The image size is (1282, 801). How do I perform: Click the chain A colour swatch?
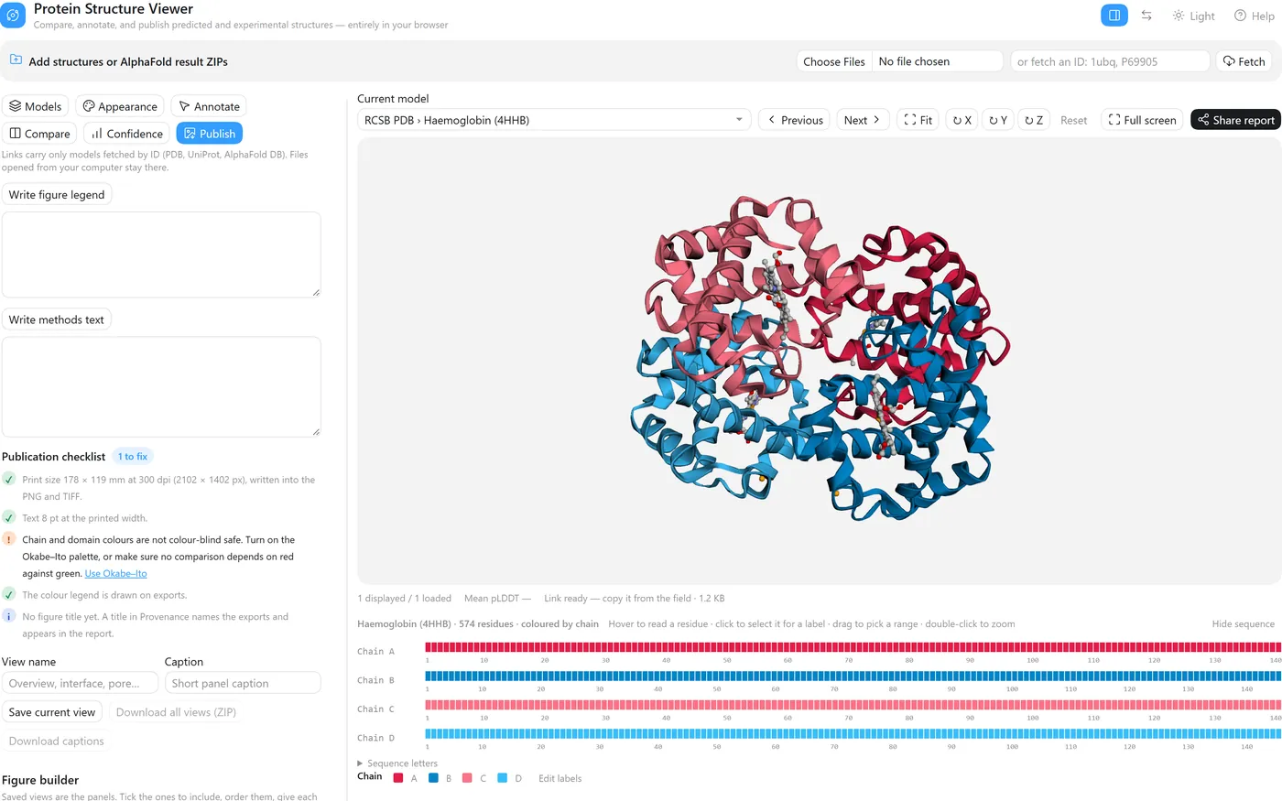click(398, 778)
